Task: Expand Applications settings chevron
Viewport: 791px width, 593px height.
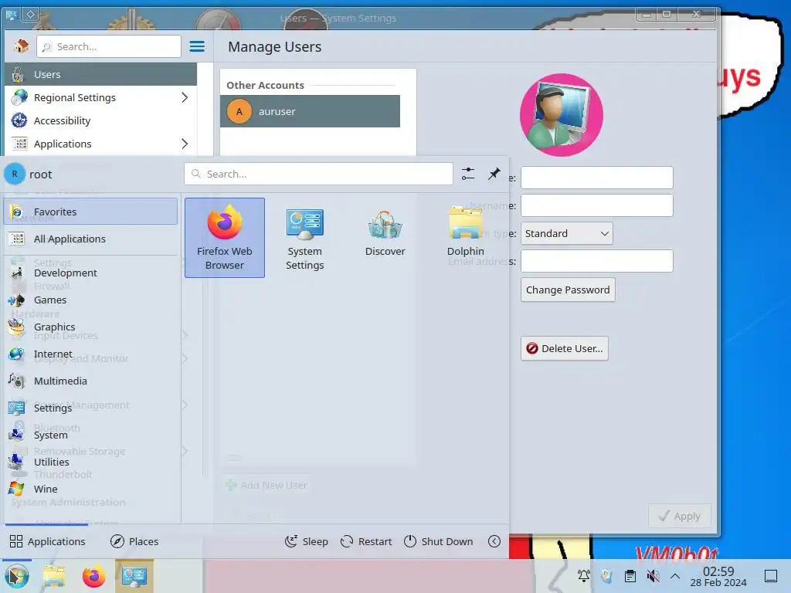Action: 185,144
